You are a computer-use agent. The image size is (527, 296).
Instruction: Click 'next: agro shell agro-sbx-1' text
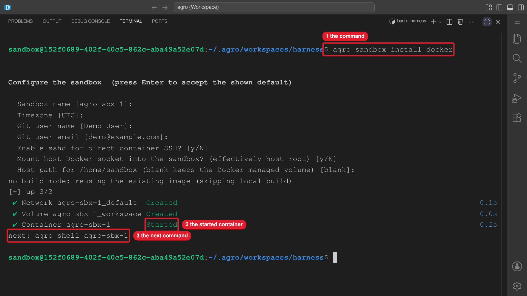pos(68,236)
